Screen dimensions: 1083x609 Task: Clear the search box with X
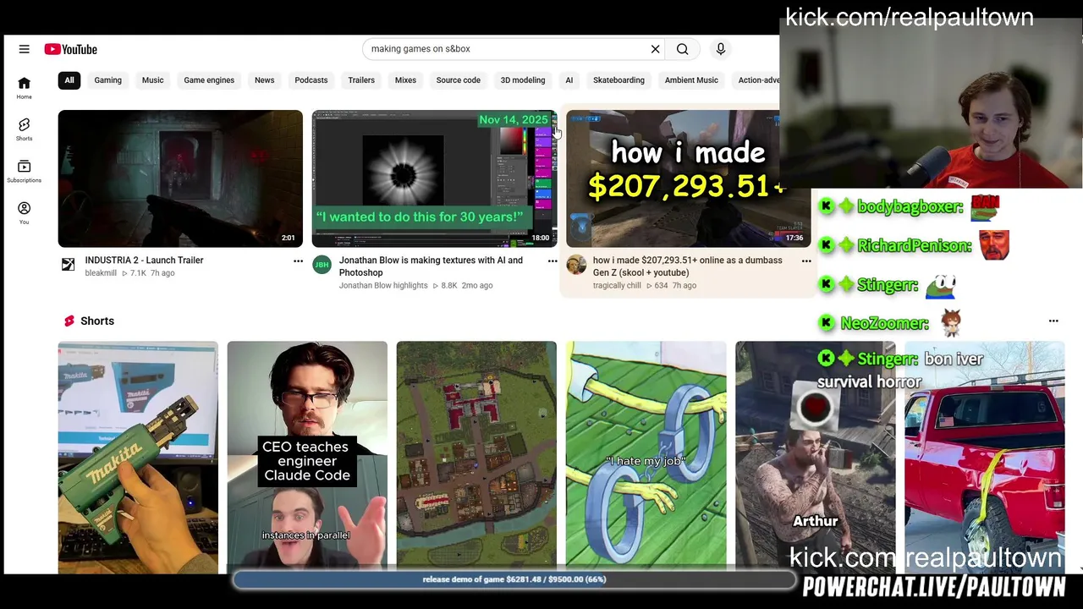click(x=655, y=49)
